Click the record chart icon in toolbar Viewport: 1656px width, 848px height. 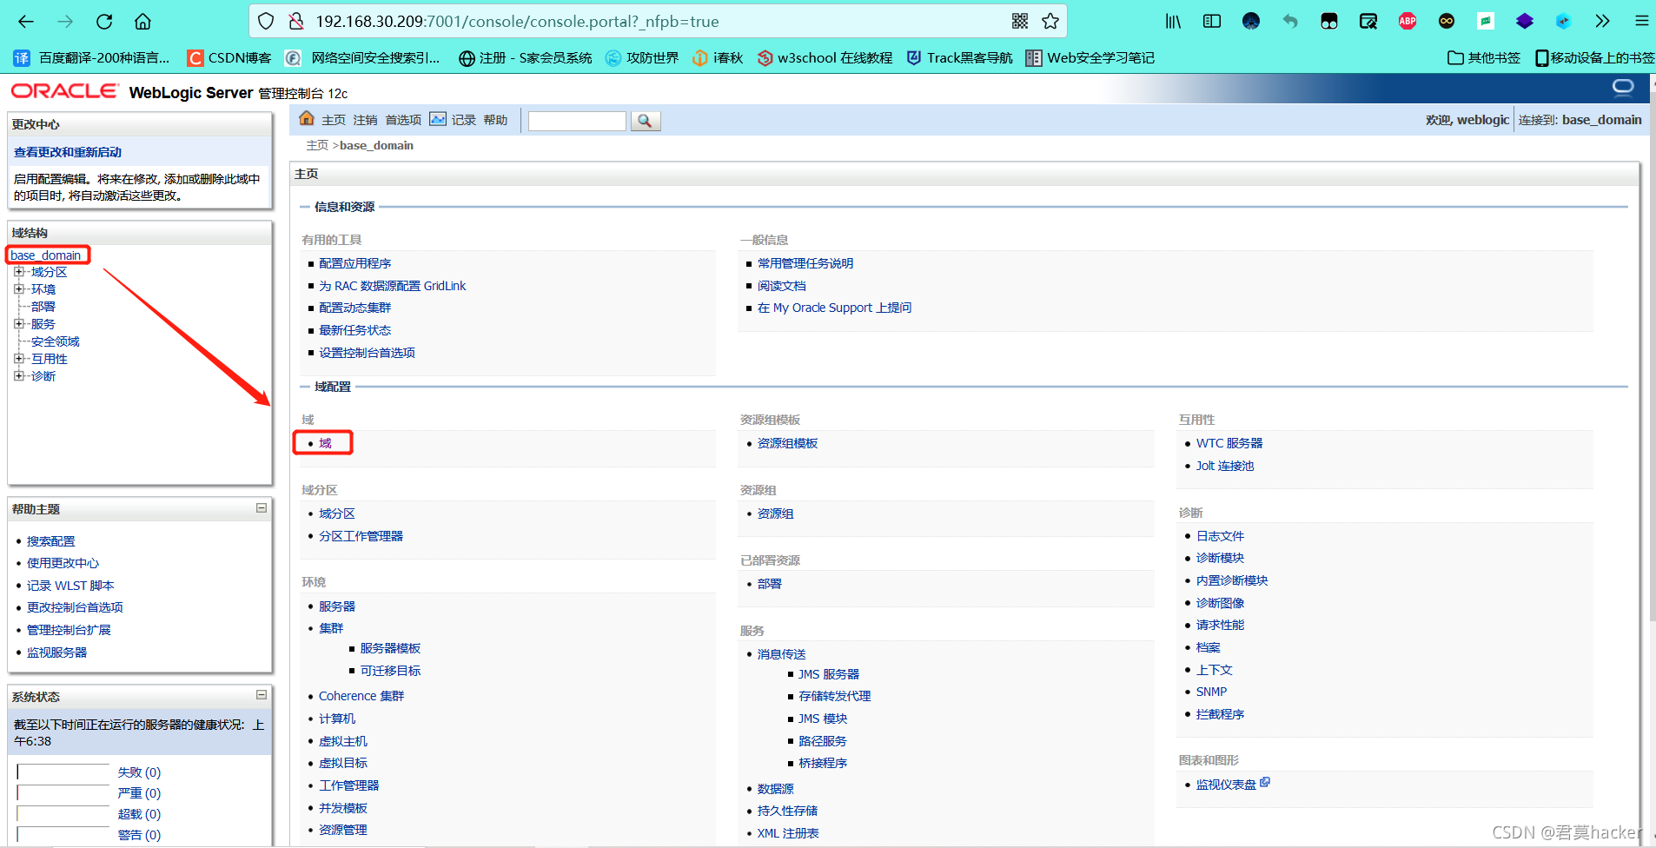coord(438,119)
